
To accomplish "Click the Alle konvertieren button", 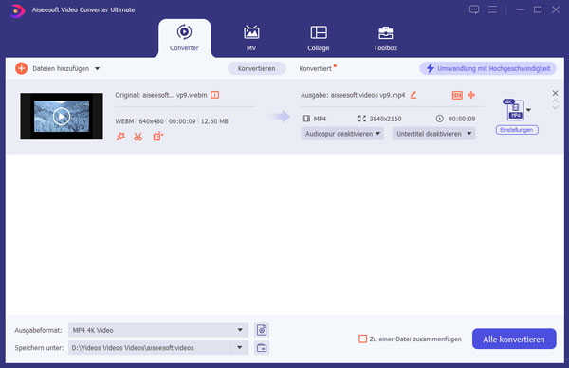I will click(x=514, y=339).
